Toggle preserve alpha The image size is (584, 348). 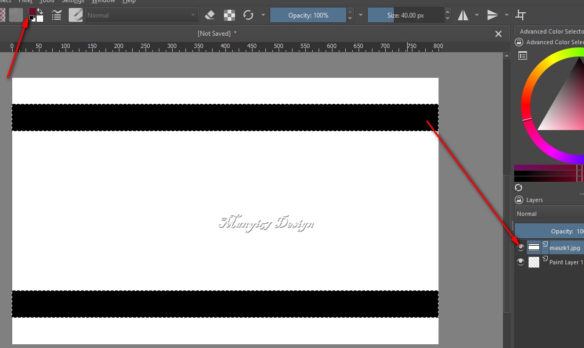(229, 15)
